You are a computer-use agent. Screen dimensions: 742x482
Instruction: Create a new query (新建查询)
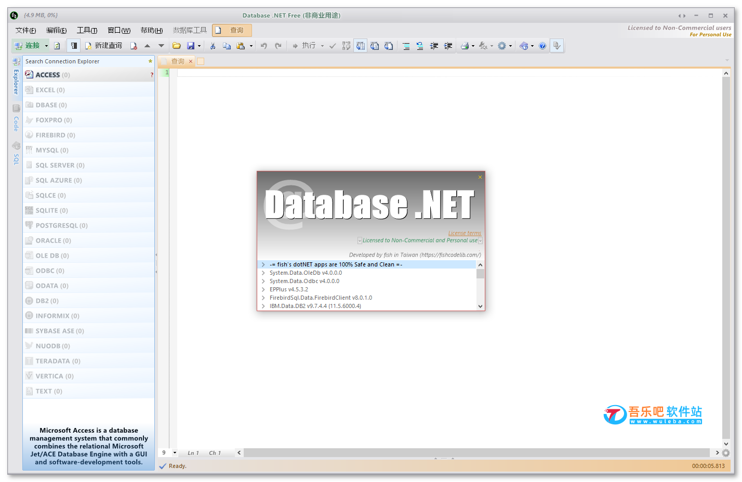[x=103, y=46]
